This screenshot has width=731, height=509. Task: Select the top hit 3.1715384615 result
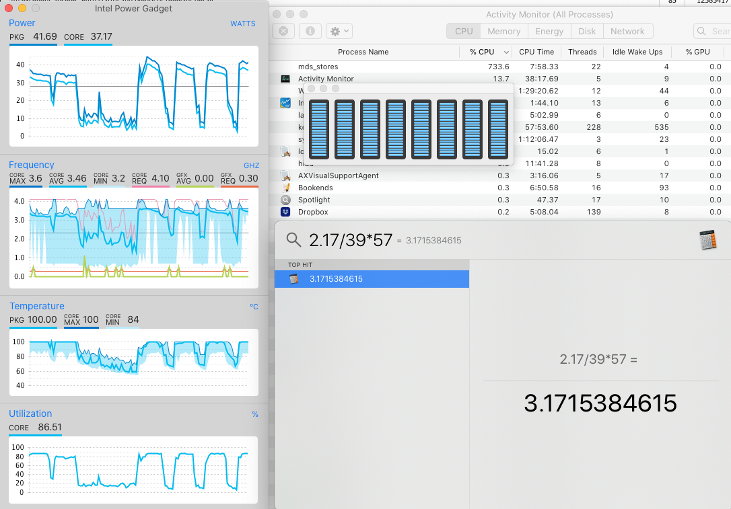point(372,279)
